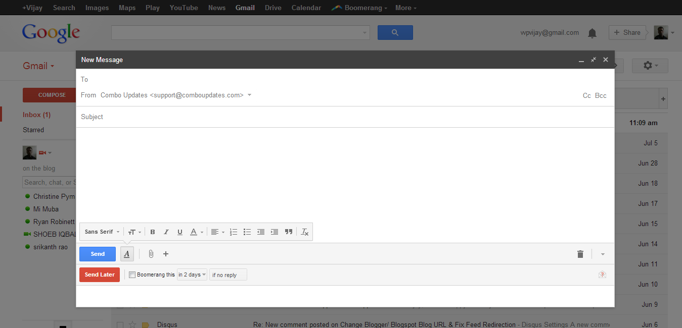Star the Disqus email

tap(132, 324)
